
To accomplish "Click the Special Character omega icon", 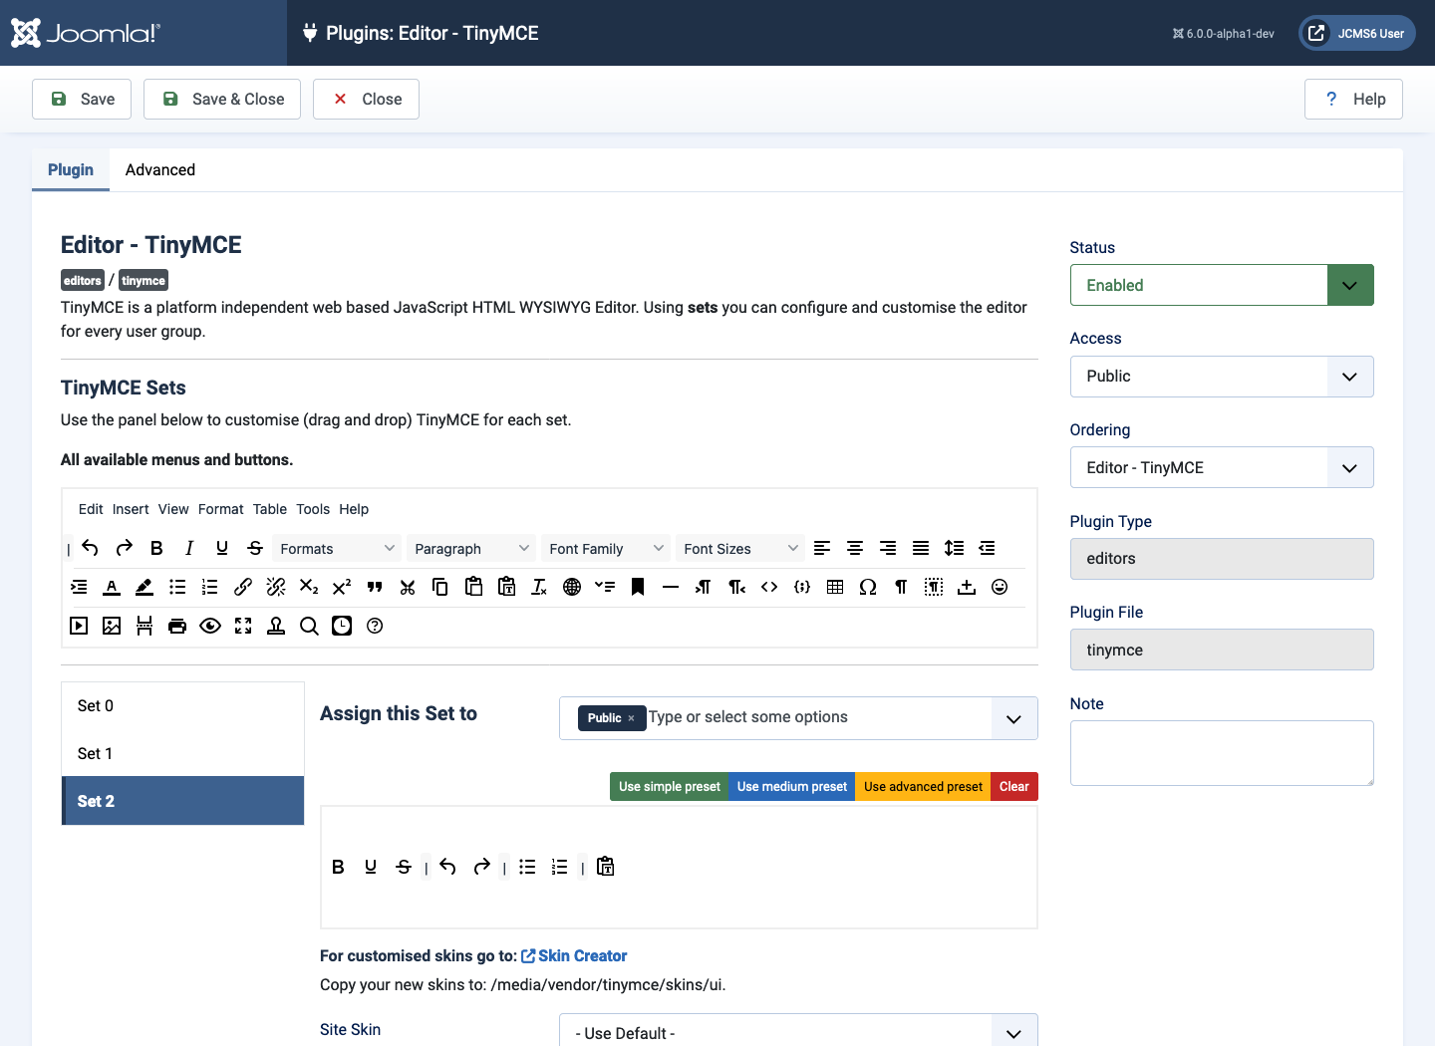I will pyautogui.click(x=867, y=587).
